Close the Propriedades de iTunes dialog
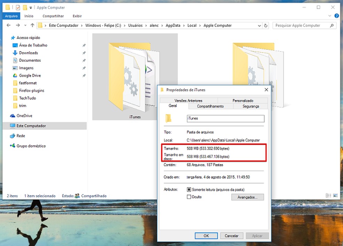This screenshot has width=343, height=246. point(266,90)
